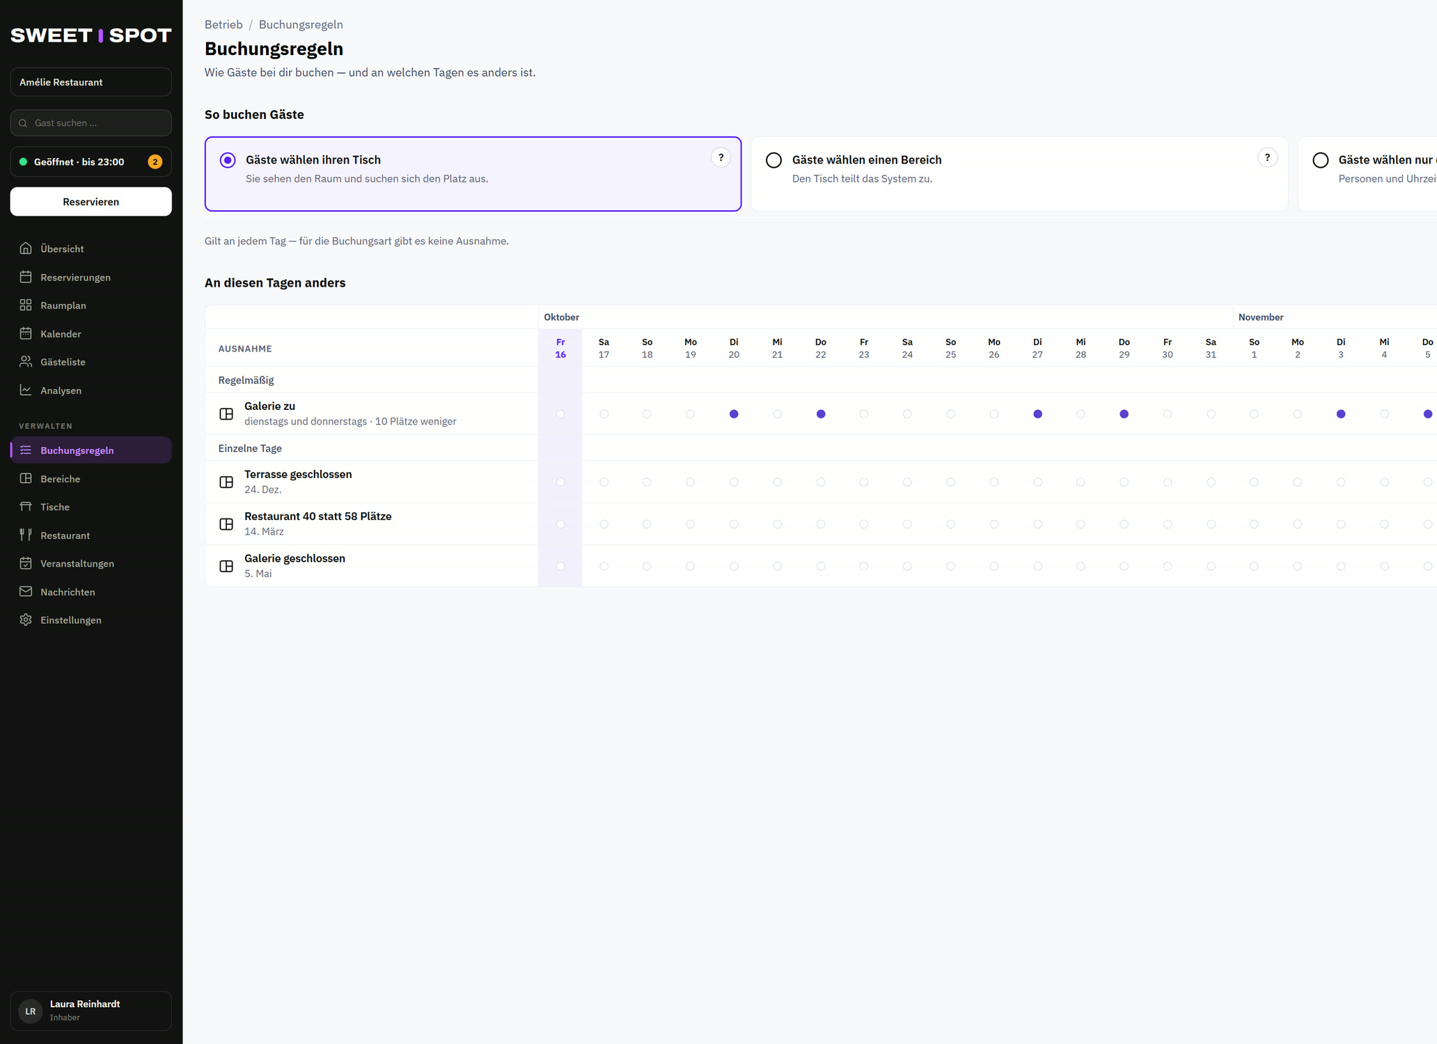Click the Di 3 November column header
The height and width of the screenshot is (1044, 1437).
click(1341, 348)
